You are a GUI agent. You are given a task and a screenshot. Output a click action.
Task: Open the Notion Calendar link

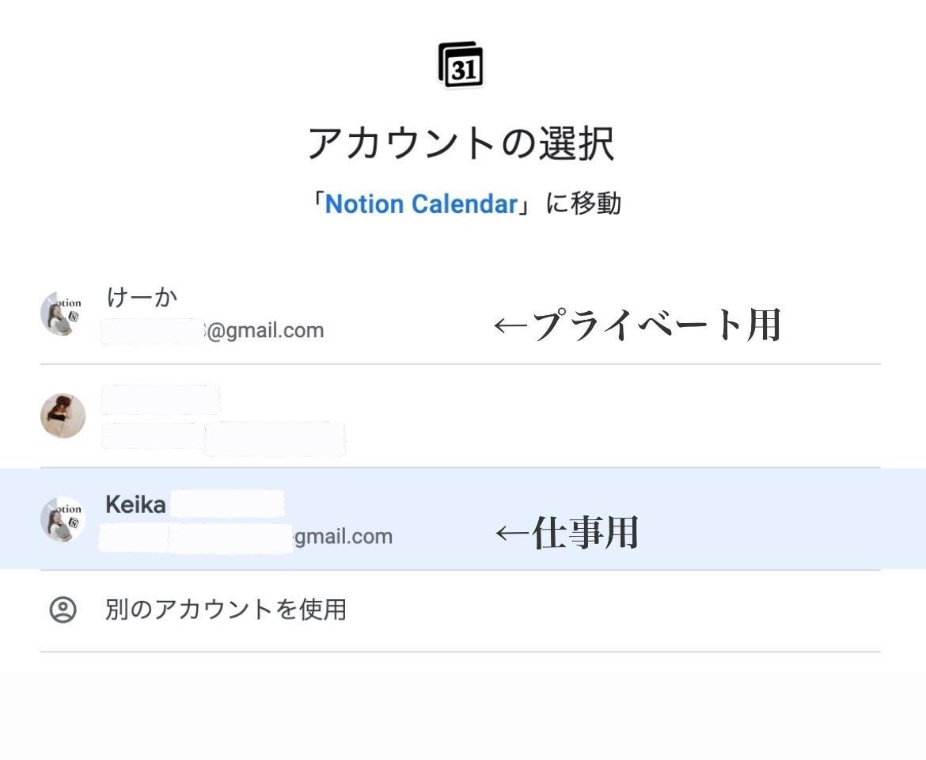(x=420, y=204)
